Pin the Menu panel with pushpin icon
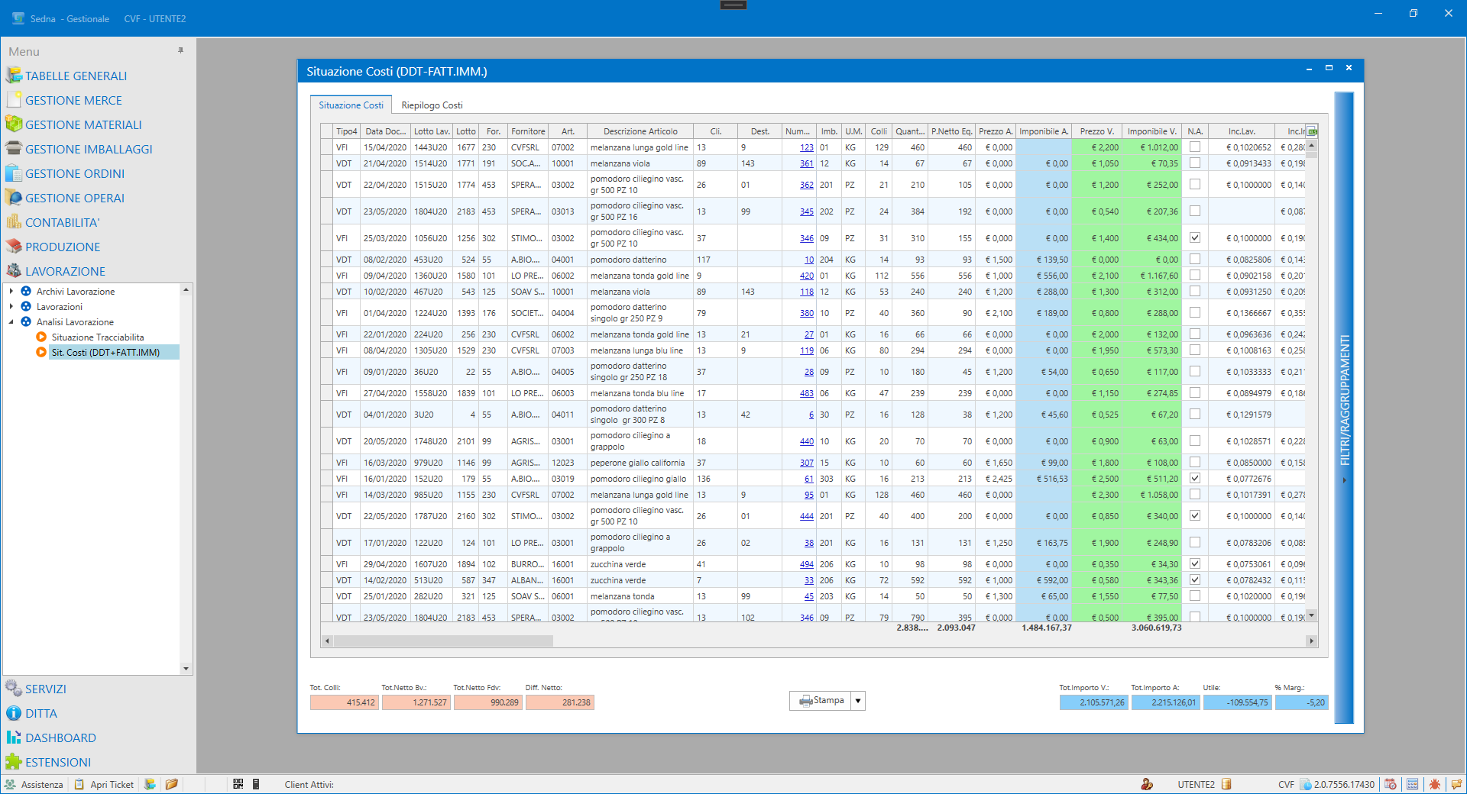1467x794 pixels. (x=181, y=50)
